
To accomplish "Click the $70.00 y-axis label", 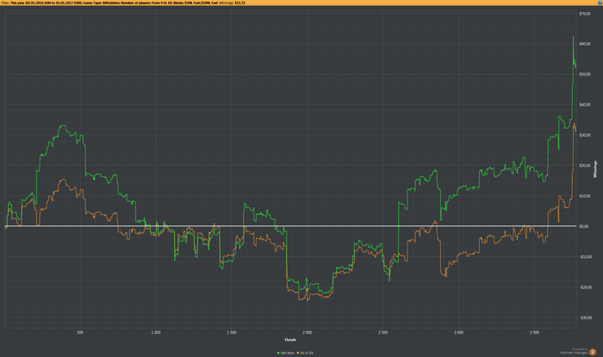I will tap(585, 14).
